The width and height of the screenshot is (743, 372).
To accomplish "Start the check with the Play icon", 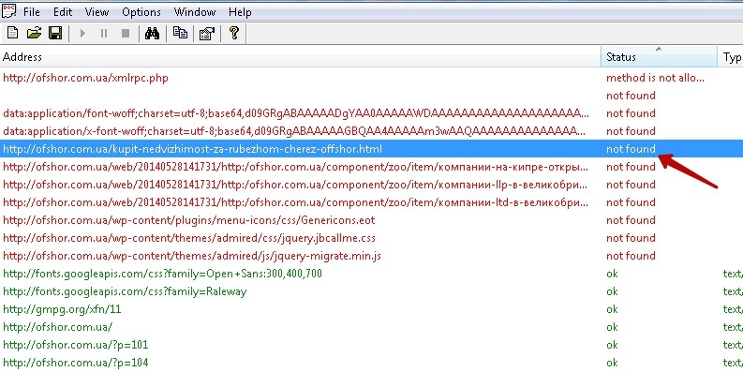I will tap(83, 33).
